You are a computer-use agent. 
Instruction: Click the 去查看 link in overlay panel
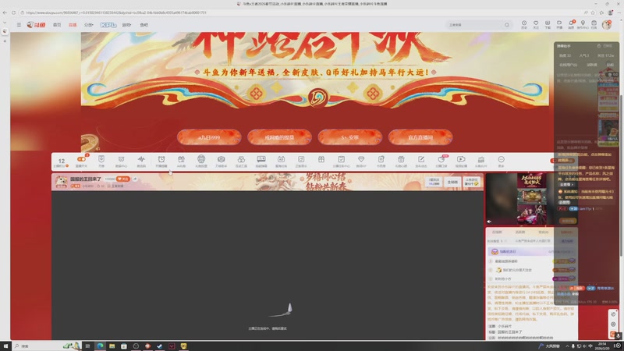click(567, 185)
